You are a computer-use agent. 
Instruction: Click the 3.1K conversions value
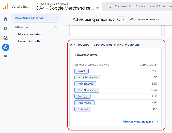click(x=154, y=84)
